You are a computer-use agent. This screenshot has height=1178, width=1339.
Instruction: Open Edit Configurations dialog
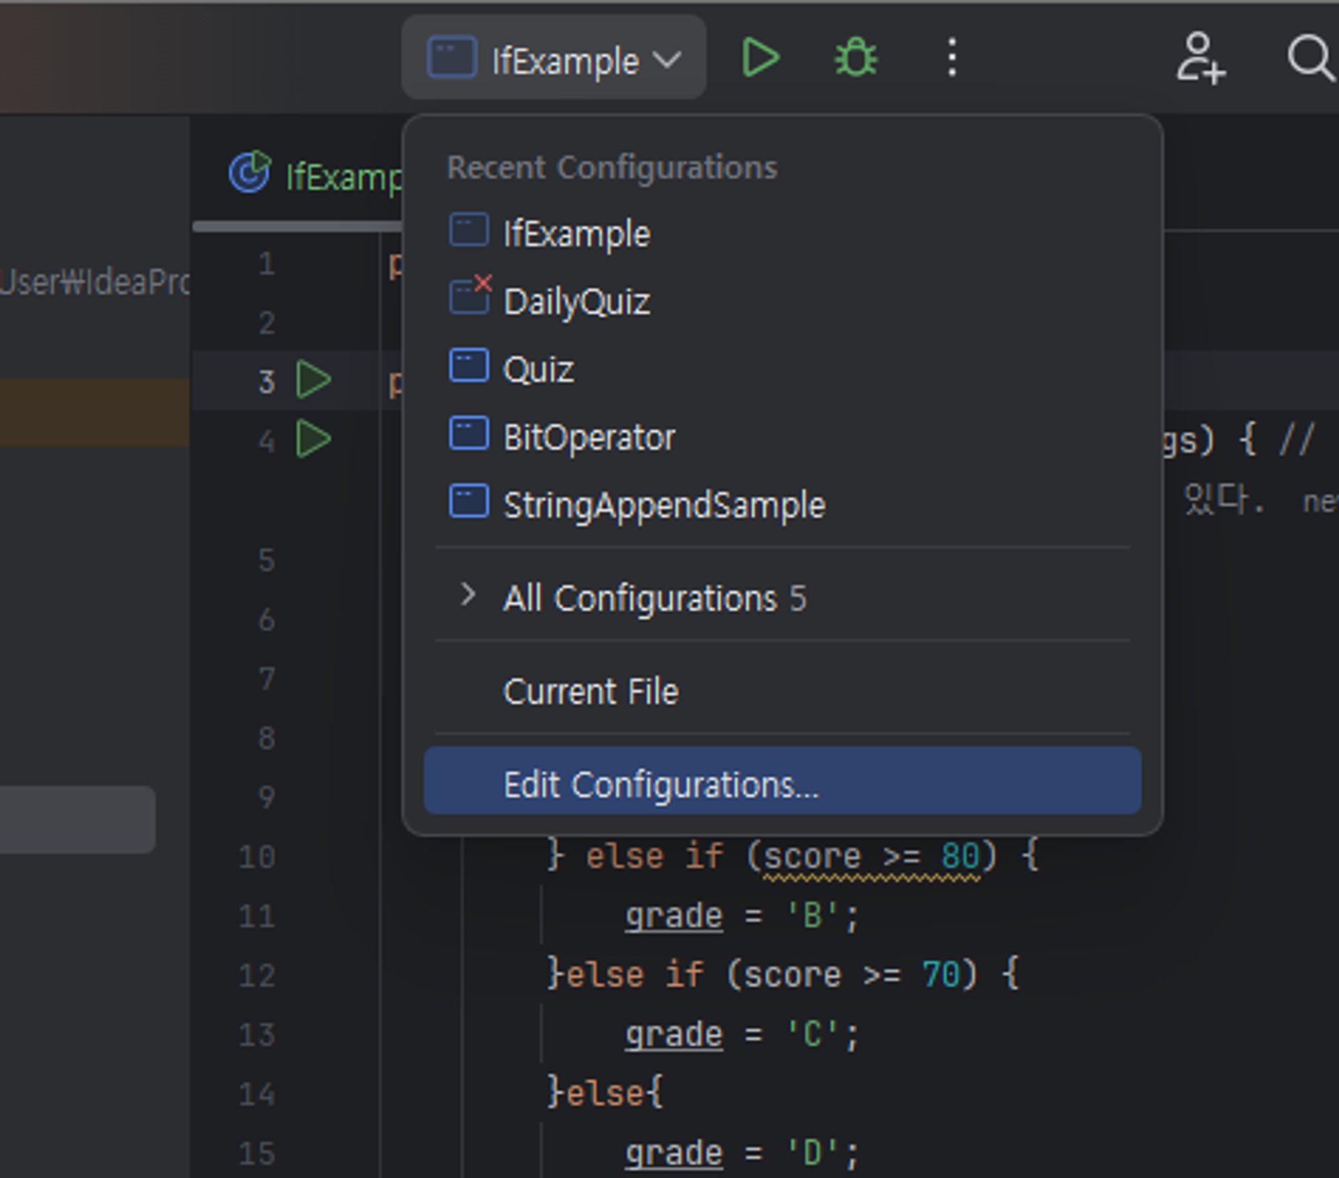coord(660,784)
